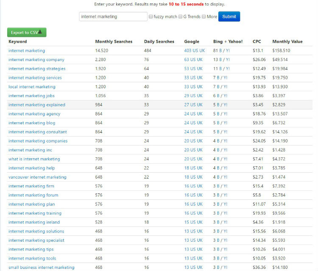Open 'internet marketing plan' link
The width and height of the screenshot is (318, 271).
pos(32,204)
